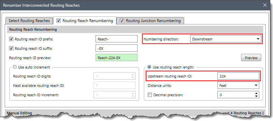Toggle the Routing Junction Renumbering tab checkbox

[122, 21]
